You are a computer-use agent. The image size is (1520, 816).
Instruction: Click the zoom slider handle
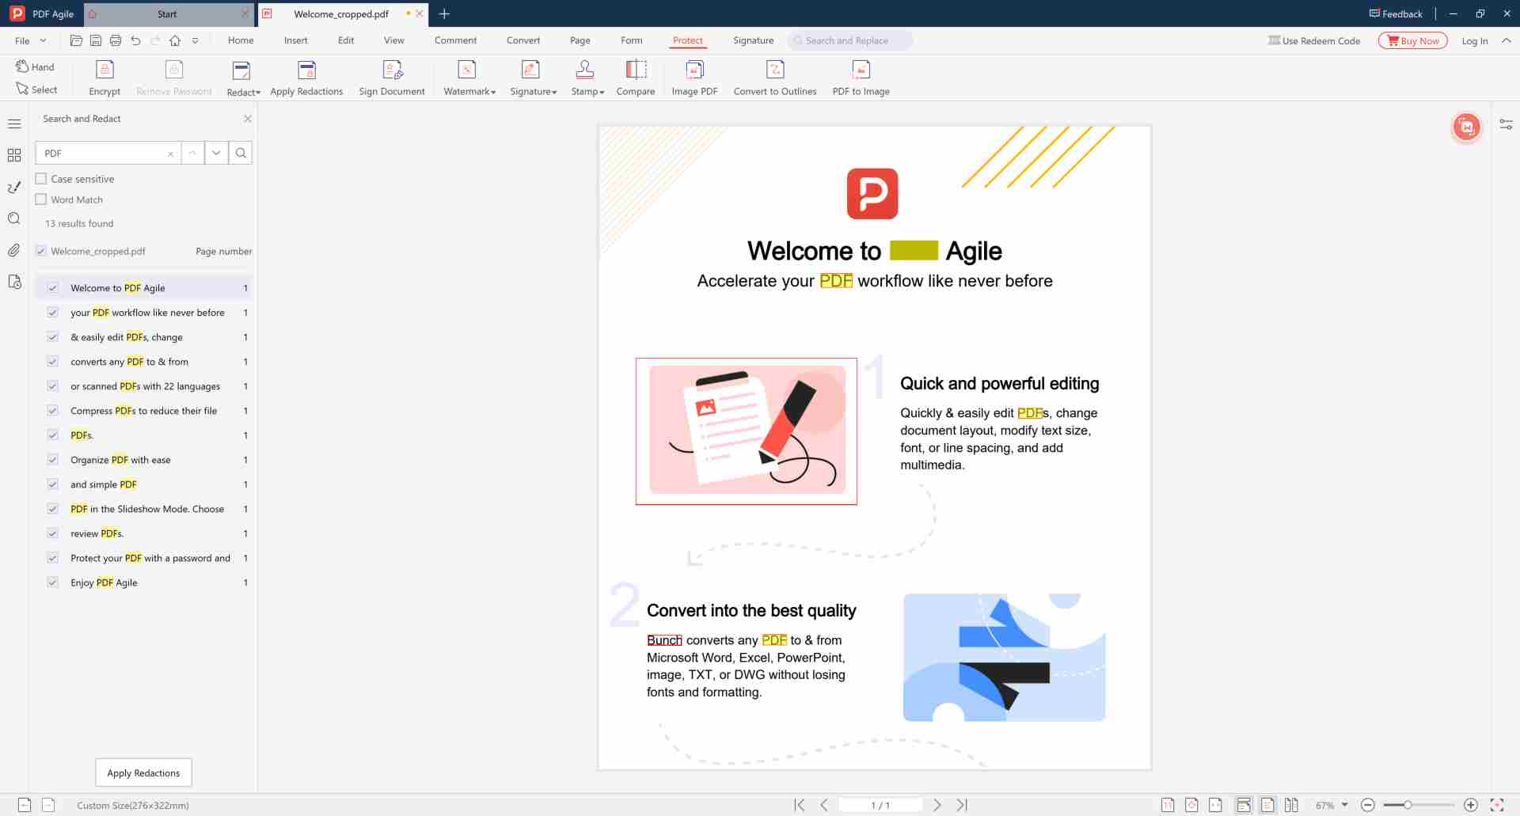point(1408,805)
